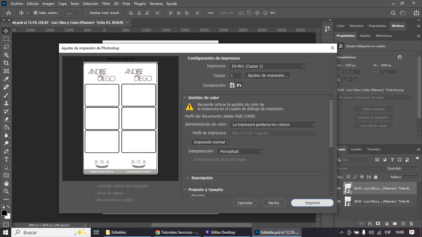This screenshot has width=422, height=237.
Task: Create a new layer
Action: [x=403, y=224]
